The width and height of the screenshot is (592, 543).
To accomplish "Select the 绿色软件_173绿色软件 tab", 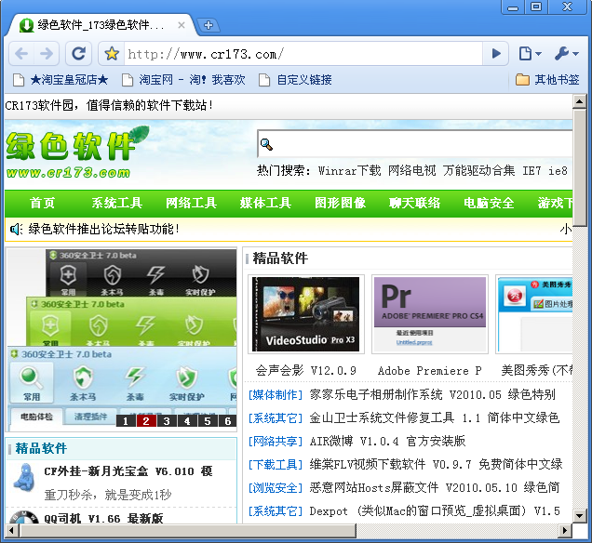I will [x=101, y=25].
